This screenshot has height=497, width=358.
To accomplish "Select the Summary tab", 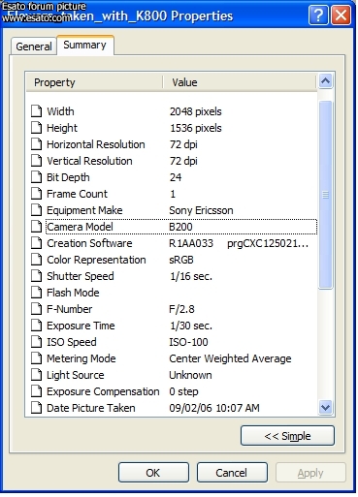I will (85, 45).
